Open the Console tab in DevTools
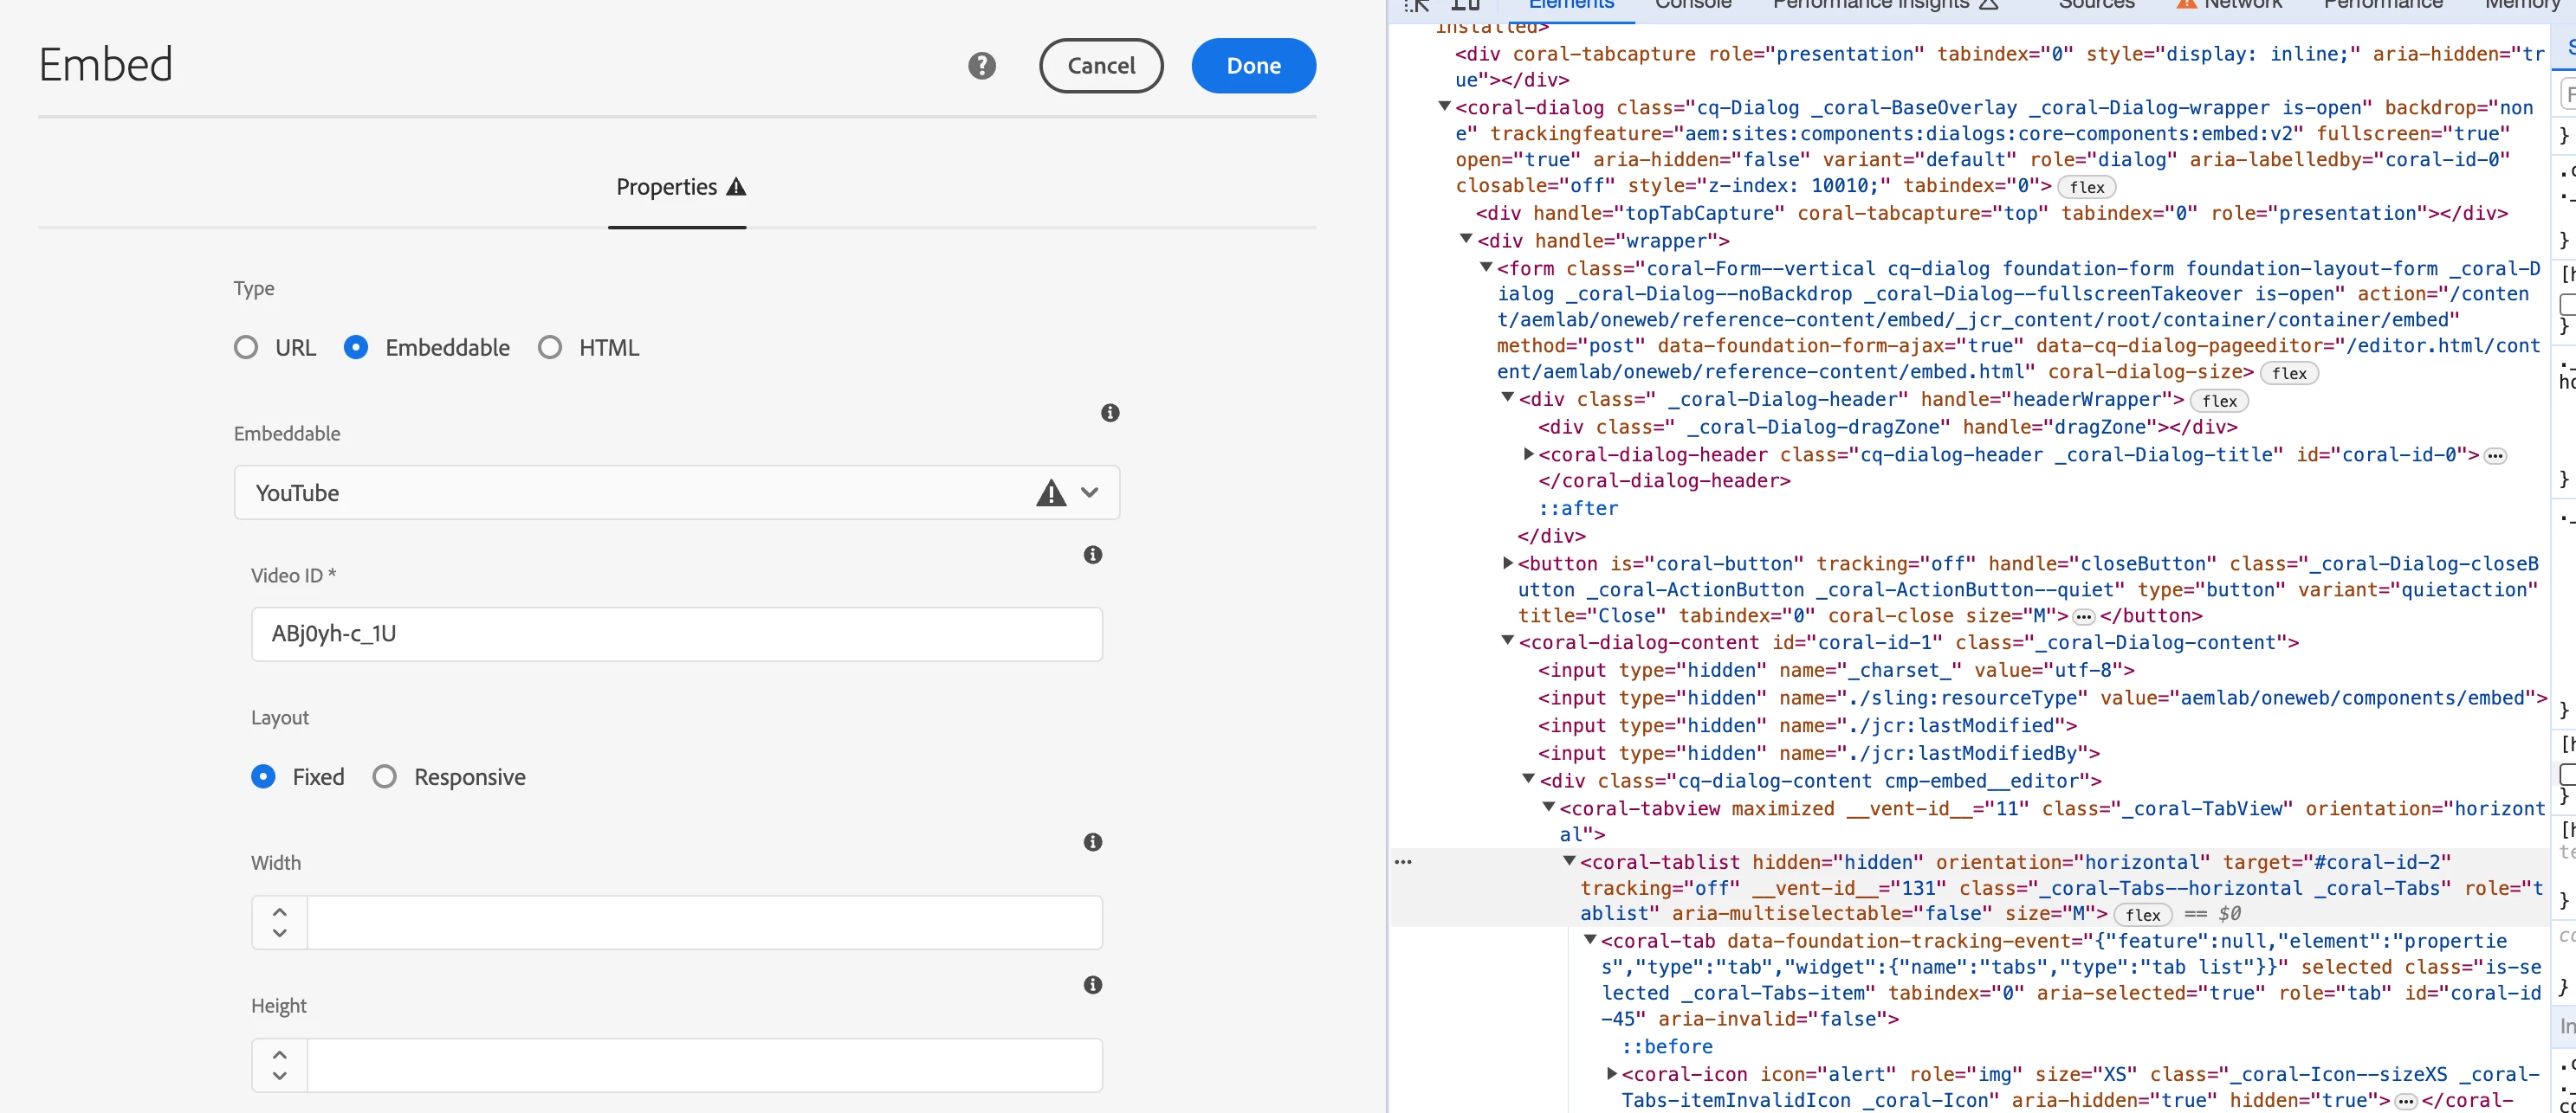The height and width of the screenshot is (1113, 2576). pos(1692,5)
